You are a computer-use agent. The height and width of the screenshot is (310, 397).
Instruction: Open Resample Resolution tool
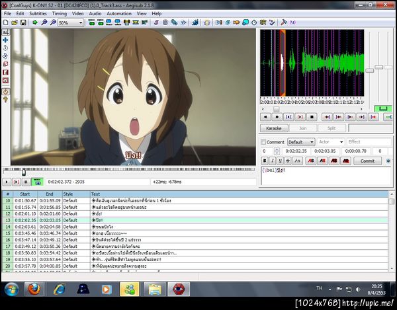[245, 22]
